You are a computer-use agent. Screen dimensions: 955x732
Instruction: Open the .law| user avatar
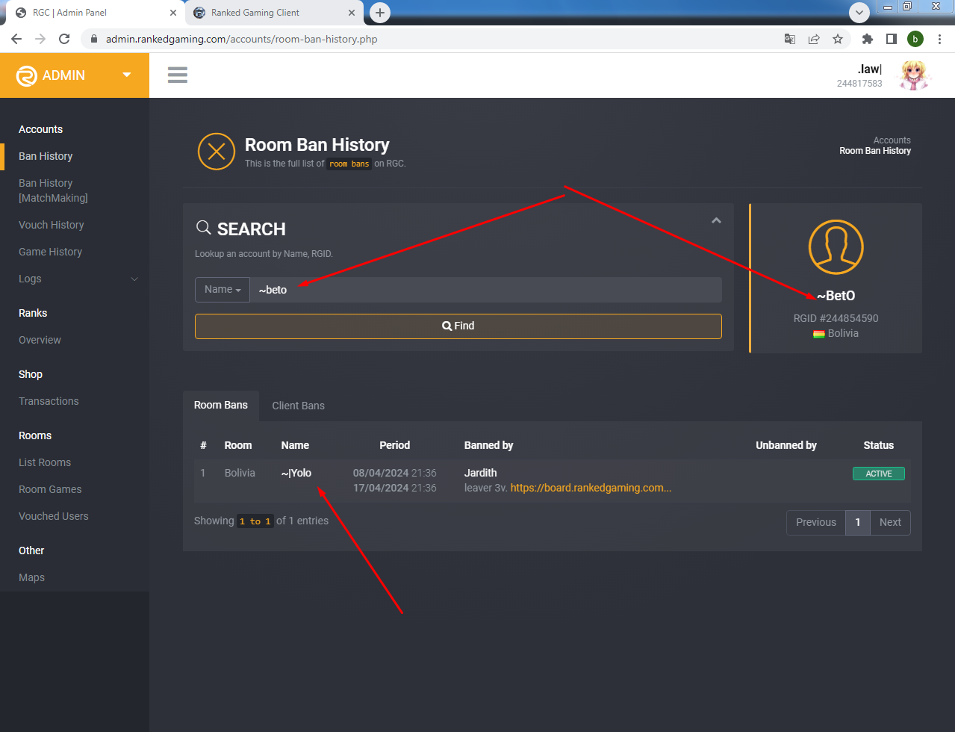(913, 75)
